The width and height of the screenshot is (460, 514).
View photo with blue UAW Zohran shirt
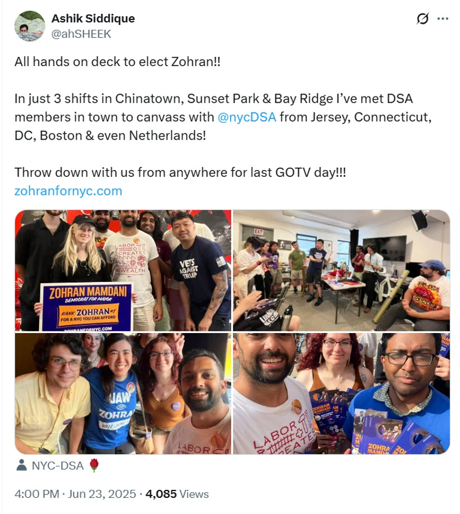tap(123, 393)
